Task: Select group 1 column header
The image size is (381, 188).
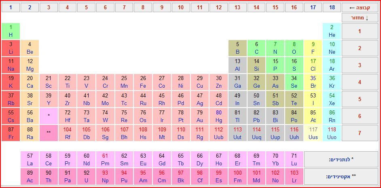Action: pyautogui.click(x=11, y=8)
